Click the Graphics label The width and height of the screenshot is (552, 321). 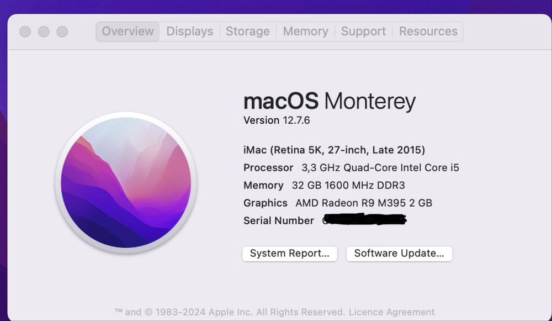tap(266, 203)
